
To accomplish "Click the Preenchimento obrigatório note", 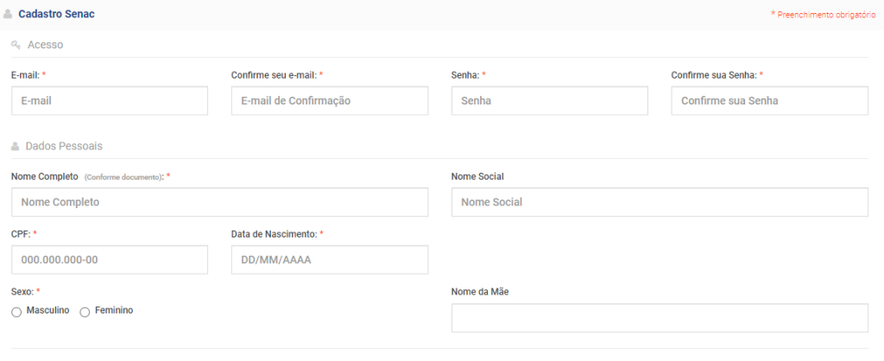I will pos(823,15).
